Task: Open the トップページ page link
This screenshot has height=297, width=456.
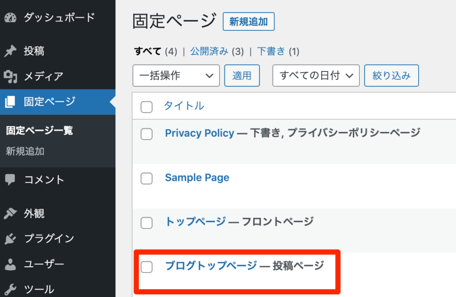Action: click(x=195, y=222)
